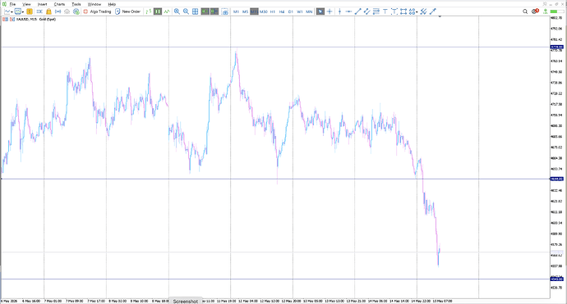567x304 pixels.
Task: Click the topmost horizontal line's price label
Action: (556, 48)
